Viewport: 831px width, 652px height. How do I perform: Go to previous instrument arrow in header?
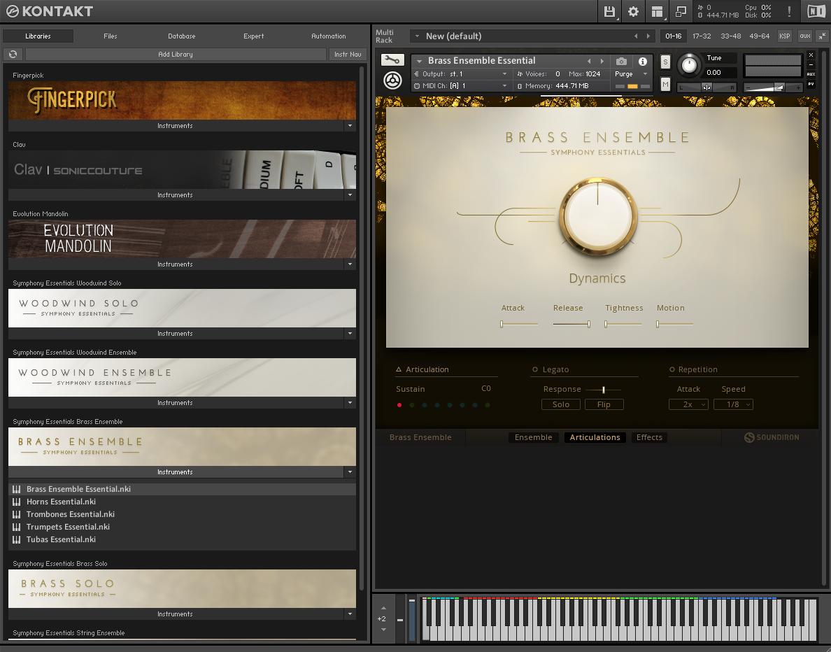pos(590,61)
